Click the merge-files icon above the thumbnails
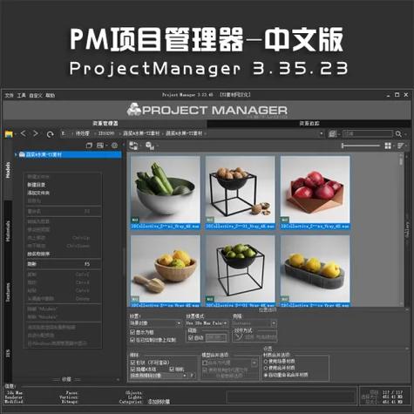Viewport: 414px width, 414px height. 133,146
